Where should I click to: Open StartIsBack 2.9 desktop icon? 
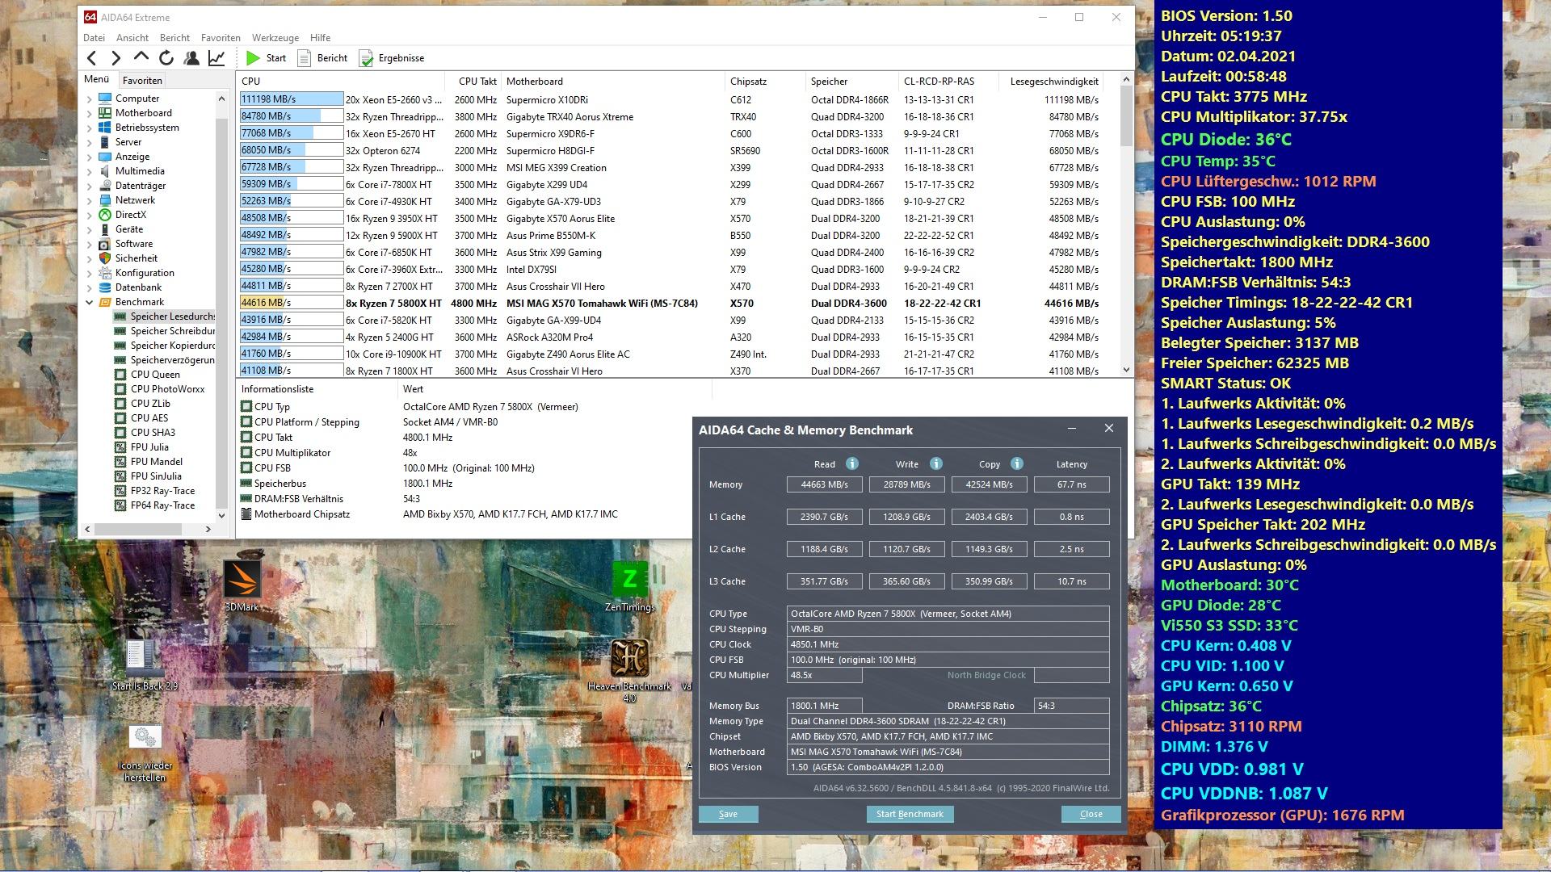click(145, 666)
